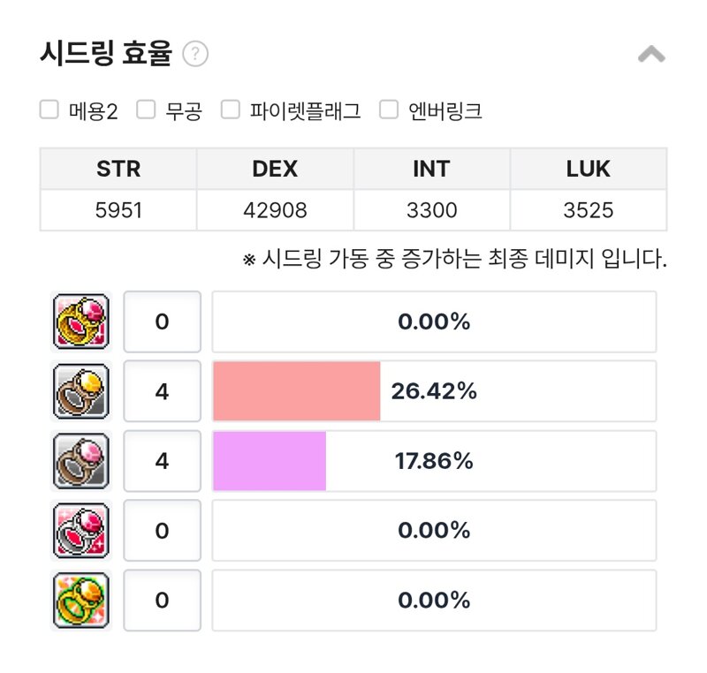Click level field showing 4 for yellow gem ring

tap(163, 391)
